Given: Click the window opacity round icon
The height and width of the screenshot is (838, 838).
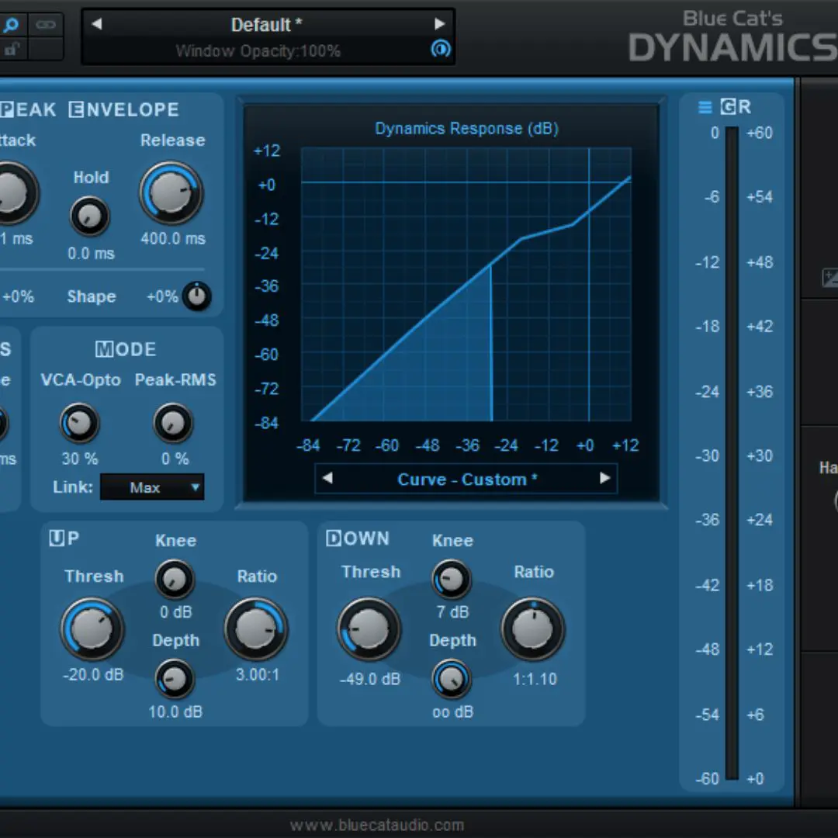Looking at the screenshot, I should tap(441, 49).
